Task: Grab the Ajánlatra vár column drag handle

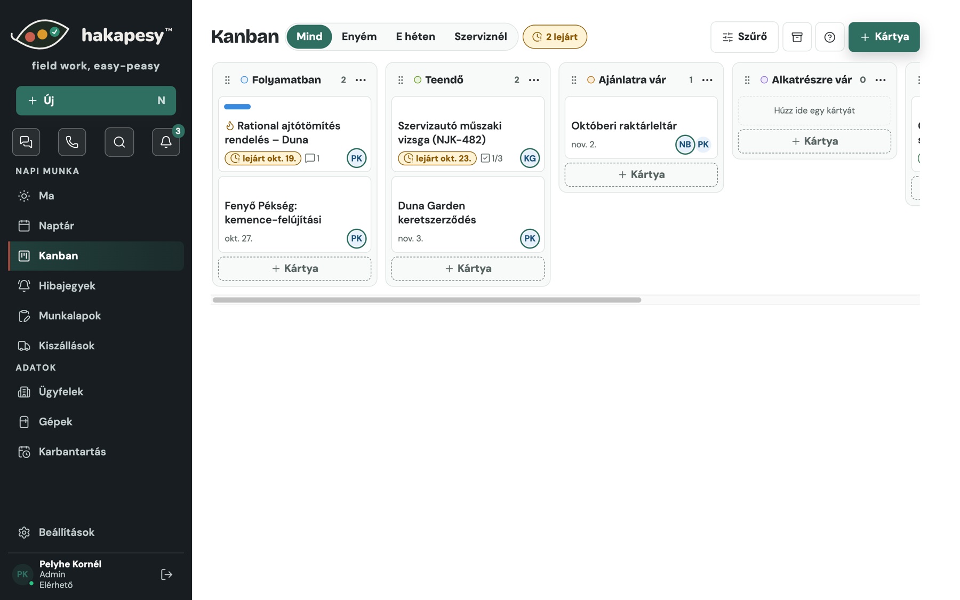Action: (x=574, y=80)
